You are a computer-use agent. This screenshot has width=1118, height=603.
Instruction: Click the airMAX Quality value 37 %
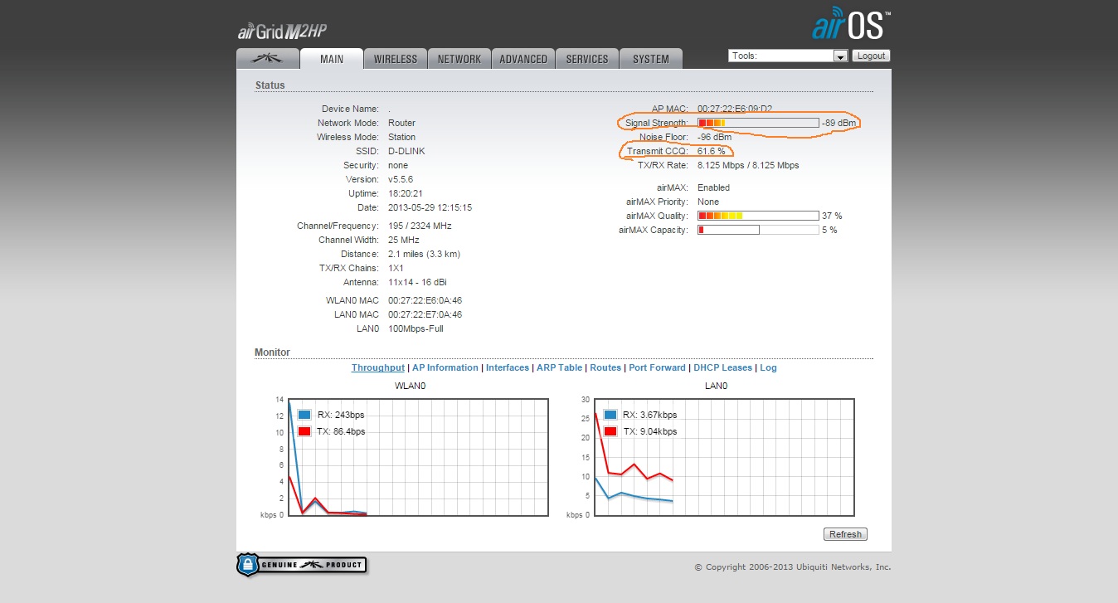(832, 216)
